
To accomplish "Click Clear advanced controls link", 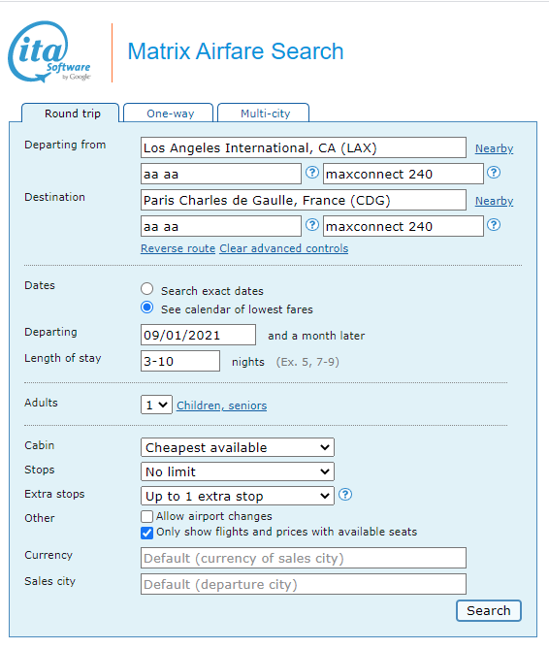I will [284, 248].
